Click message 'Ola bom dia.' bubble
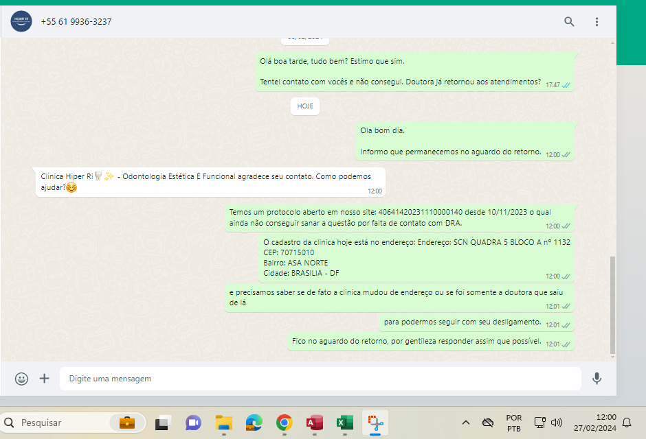The height and width of the screenshot is (439, 646). point(465,141)
